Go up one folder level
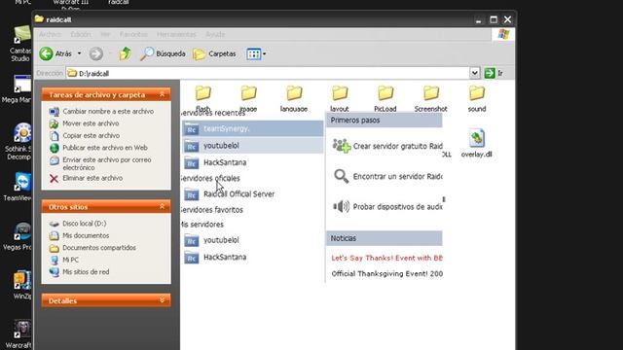The width and height of the screenshot is (623, 350). pyautogui.click(x=126, y=53)
